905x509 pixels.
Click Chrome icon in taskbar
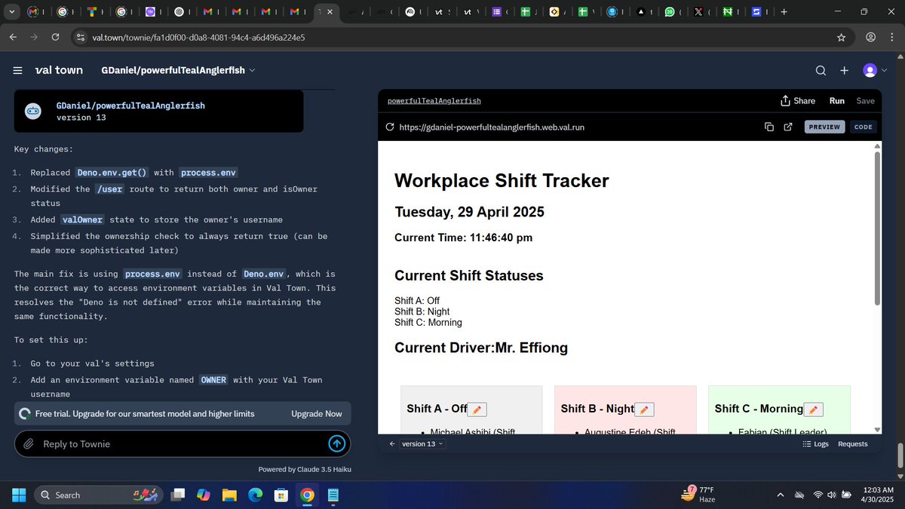click(x=307, y=495)
